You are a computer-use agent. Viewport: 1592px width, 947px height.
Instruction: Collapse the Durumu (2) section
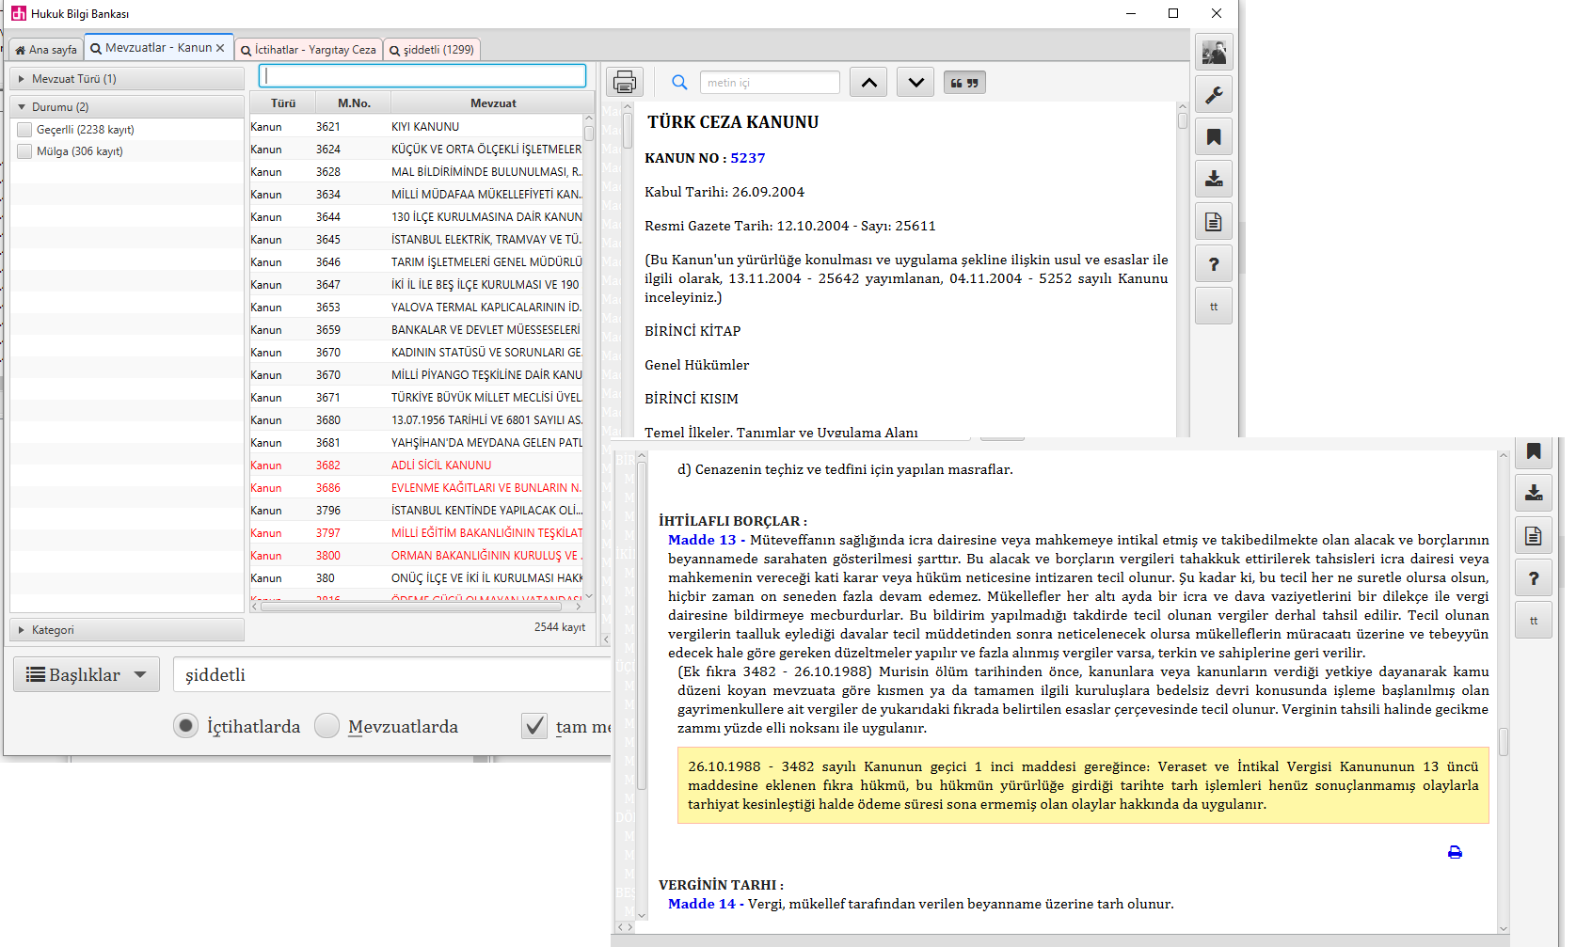pyautogui.click(x=127, y=107)
